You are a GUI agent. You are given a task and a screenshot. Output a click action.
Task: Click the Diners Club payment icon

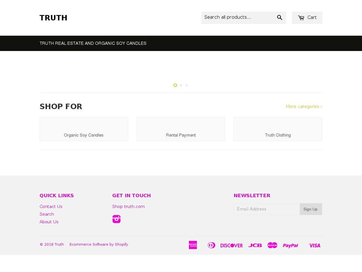pyautogui.click(x=211, y=245)
